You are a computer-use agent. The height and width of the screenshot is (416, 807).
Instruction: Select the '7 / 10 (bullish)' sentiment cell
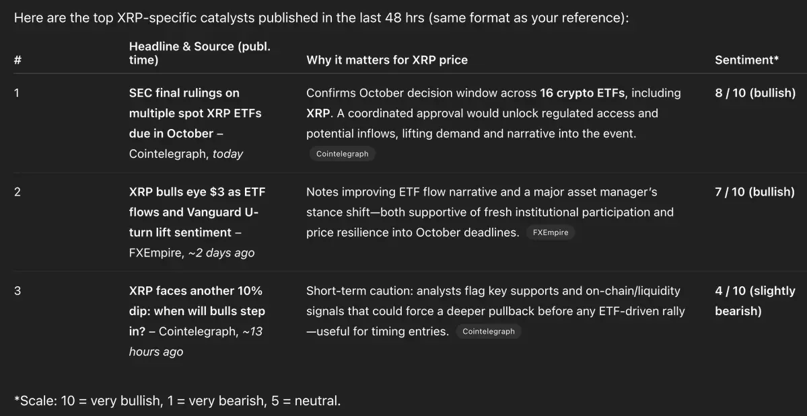point(755,192)
